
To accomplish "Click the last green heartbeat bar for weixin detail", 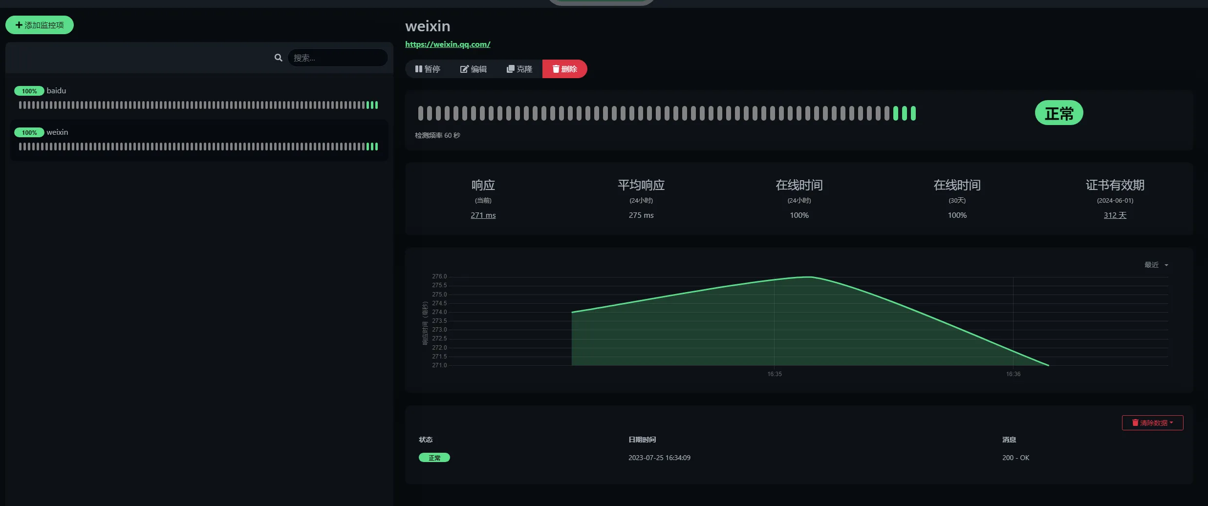I will point(913,113).
